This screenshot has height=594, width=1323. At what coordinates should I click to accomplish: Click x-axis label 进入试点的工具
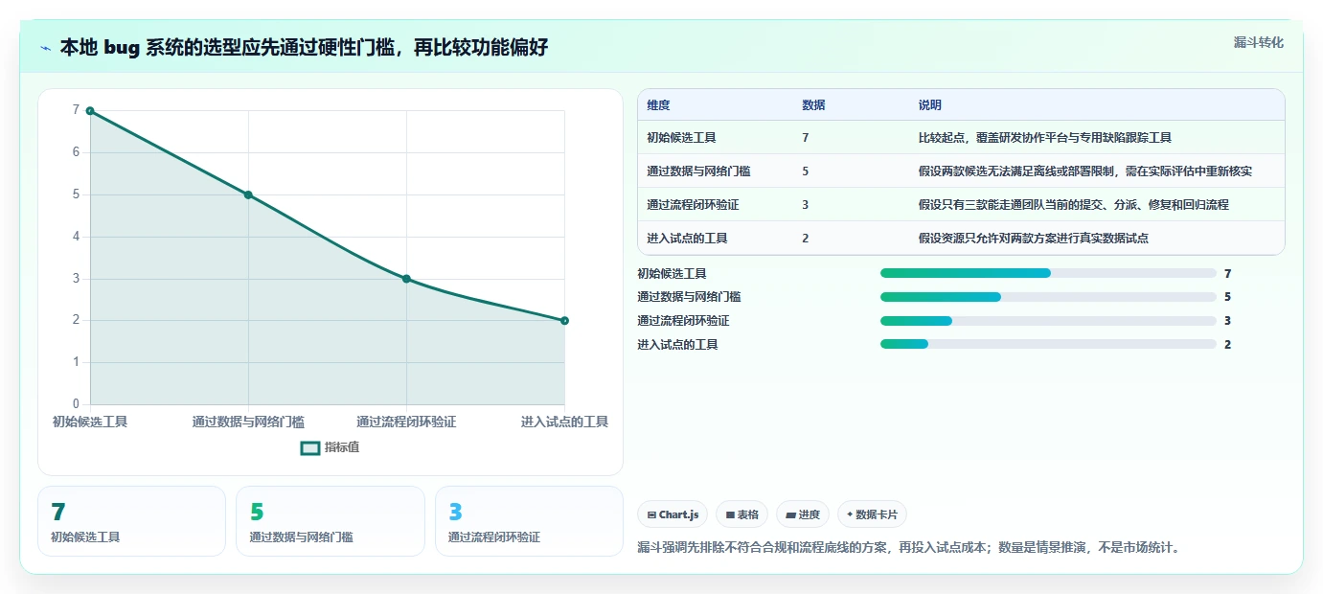point(564,422)
